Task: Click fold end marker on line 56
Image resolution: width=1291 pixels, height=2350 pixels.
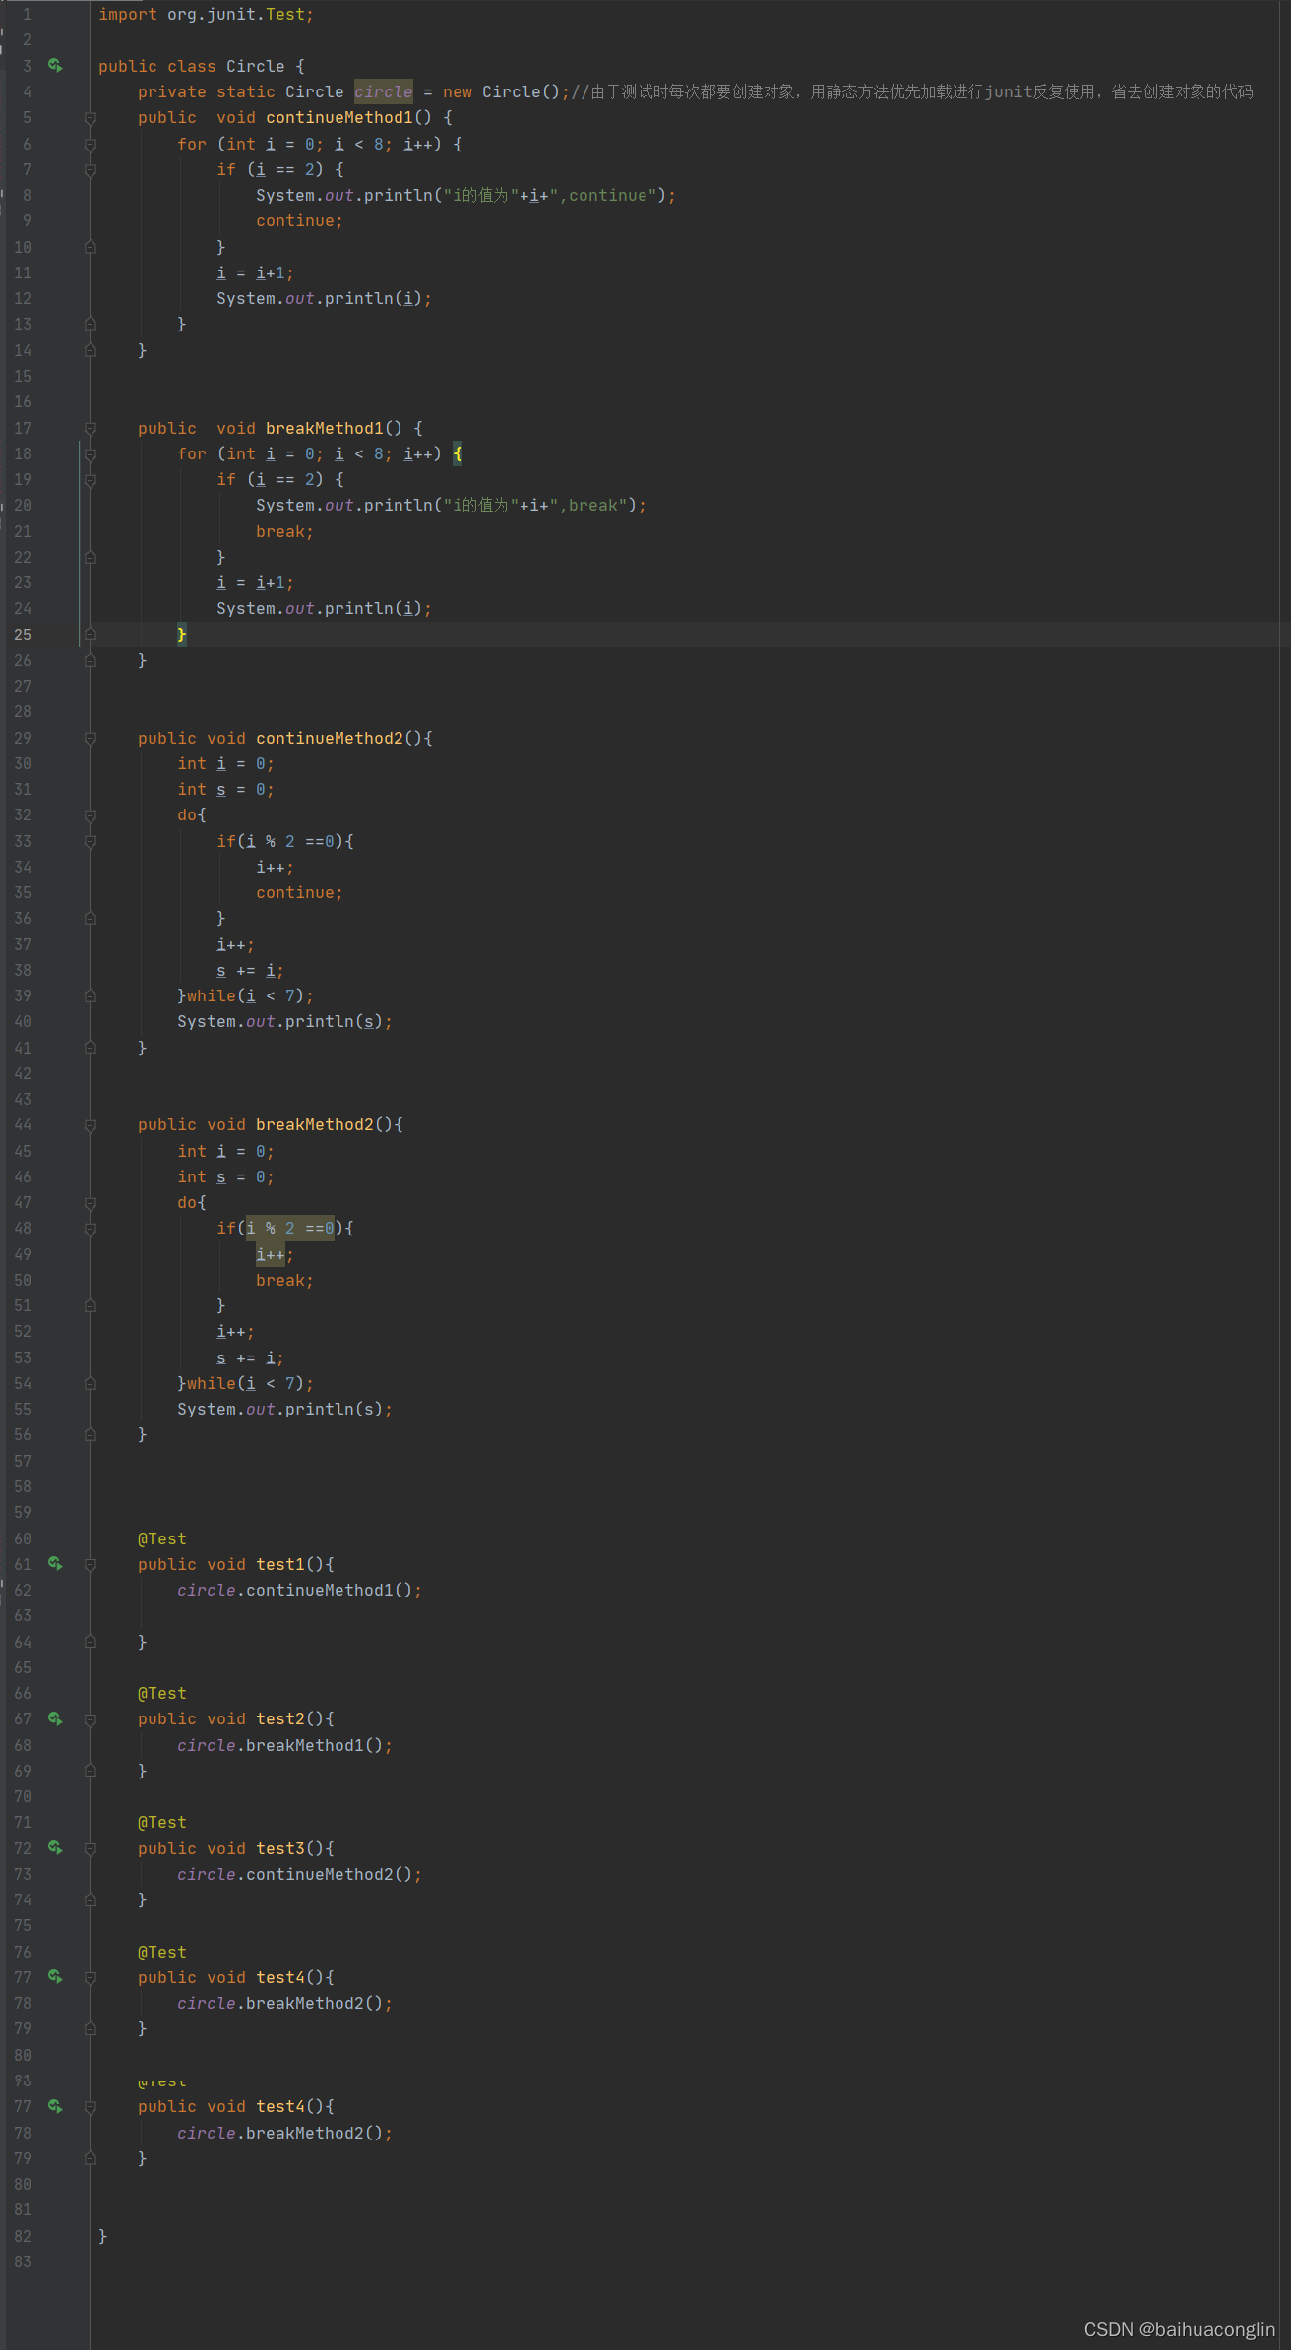Action: [91, 1434]
